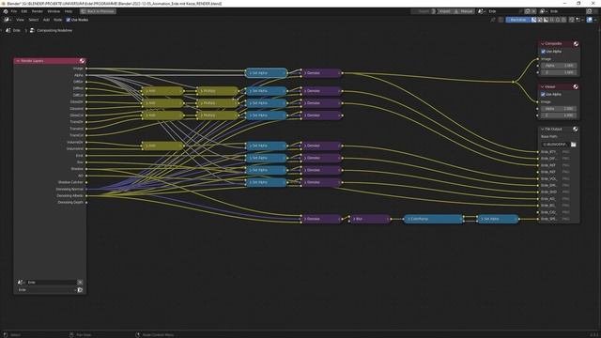Clear the scene with X in Render Layers
The image size is (601, 338).
pos(80,282)
